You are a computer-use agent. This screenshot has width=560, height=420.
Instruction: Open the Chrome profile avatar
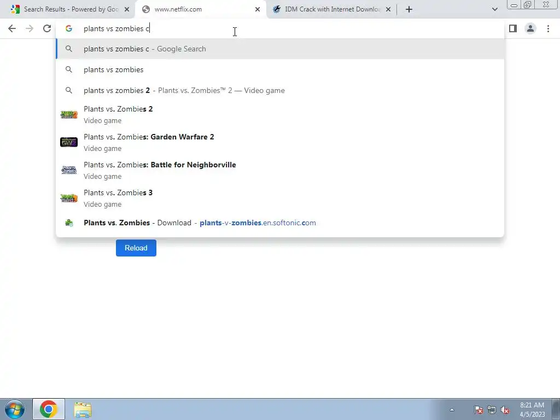530,28
